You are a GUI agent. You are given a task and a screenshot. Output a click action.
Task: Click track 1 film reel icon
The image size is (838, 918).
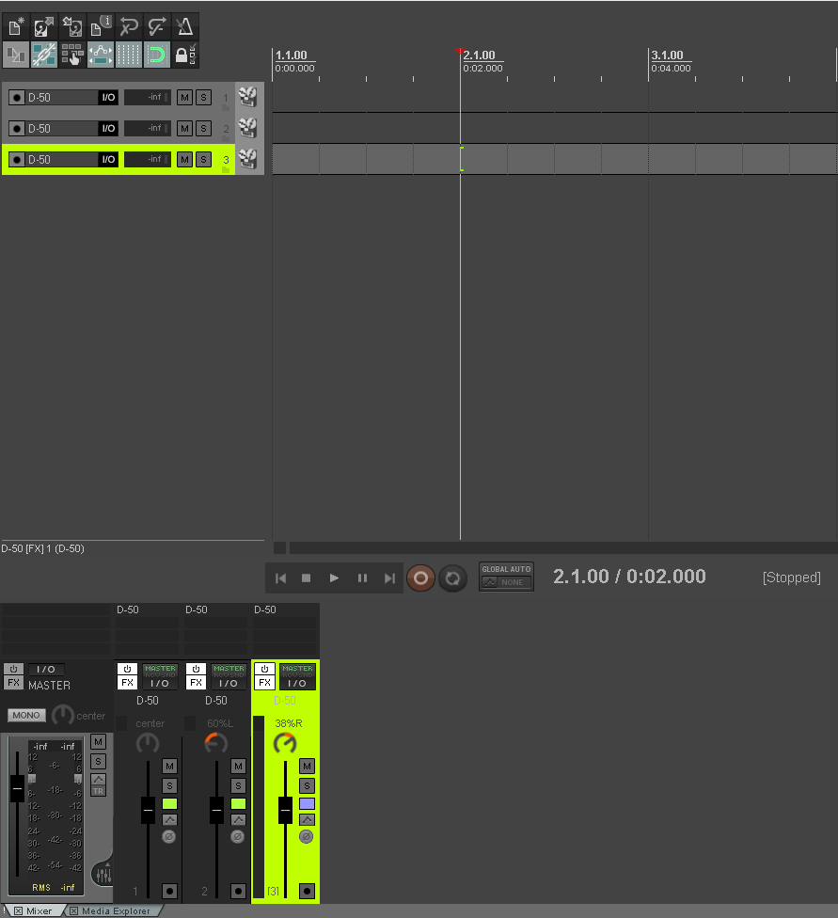coord(247,97)
